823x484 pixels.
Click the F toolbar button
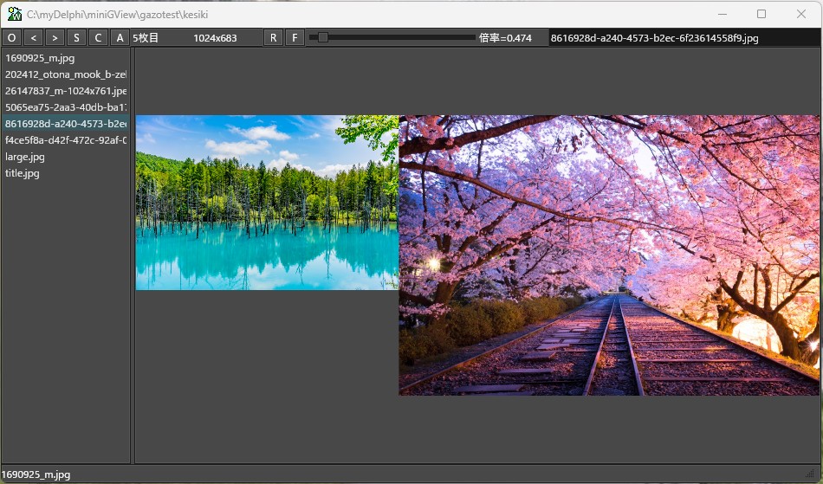(x=295, y=38)
